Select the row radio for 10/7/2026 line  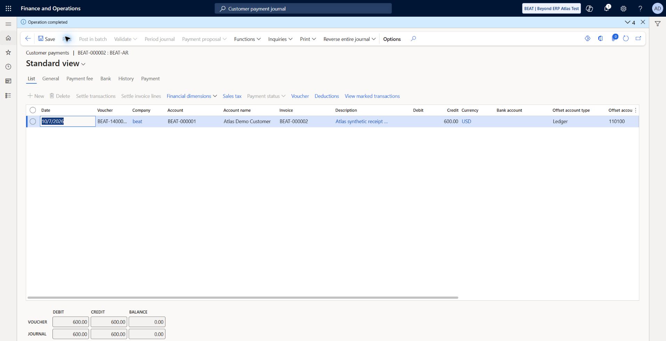pyautogui.click(x=33, y=122)
